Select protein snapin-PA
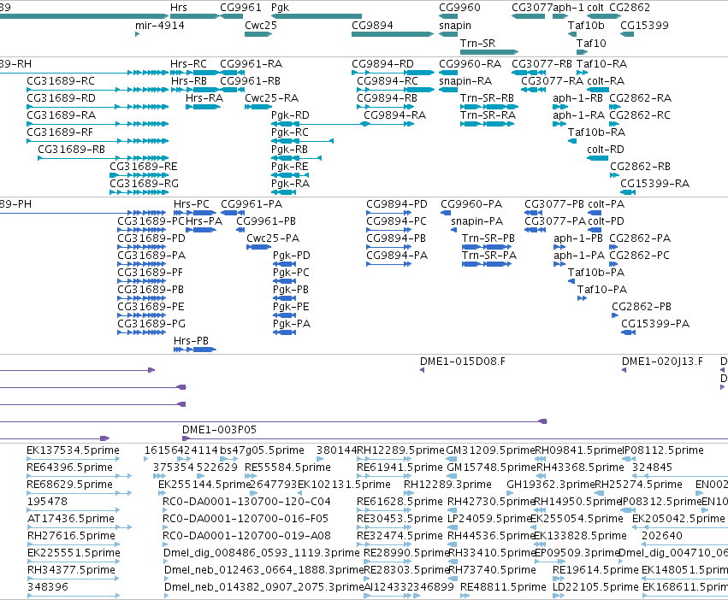This screenshot has width=728, height=600. pos(476,222)
